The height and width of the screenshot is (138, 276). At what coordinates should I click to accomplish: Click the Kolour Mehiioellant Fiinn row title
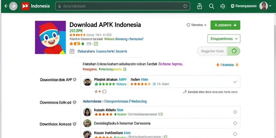(112, 133)
